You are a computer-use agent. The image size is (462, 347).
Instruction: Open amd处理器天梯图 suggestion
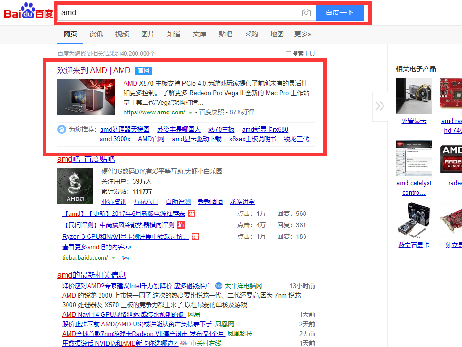click(x=124, y=129)
